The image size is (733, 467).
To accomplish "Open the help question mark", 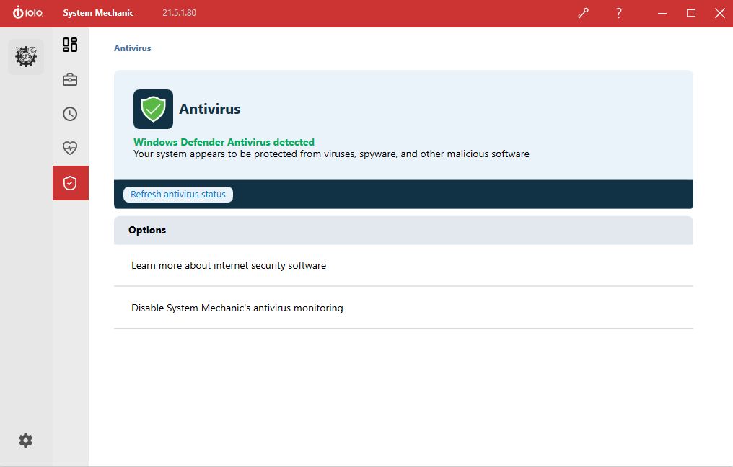I will click(x=618, y=13).
